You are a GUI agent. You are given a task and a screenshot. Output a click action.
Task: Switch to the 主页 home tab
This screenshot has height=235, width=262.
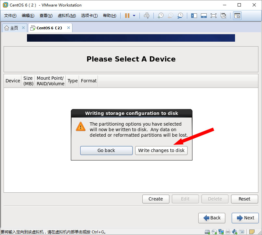pyautogui.click(x=11, y=28)
